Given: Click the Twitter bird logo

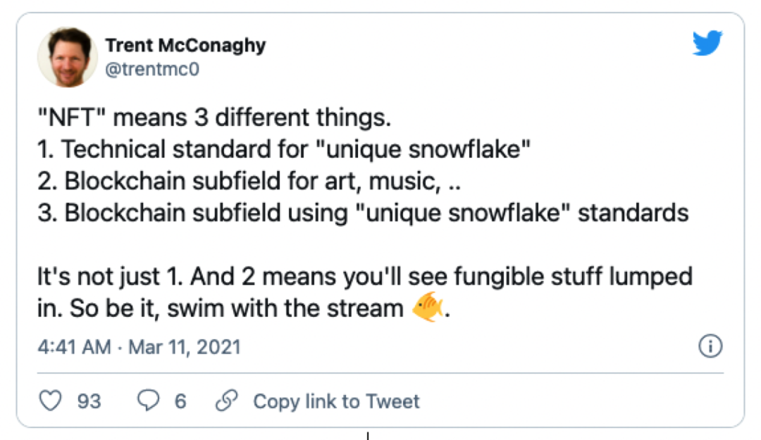Looking at the screenshot, I should [707, 43].
